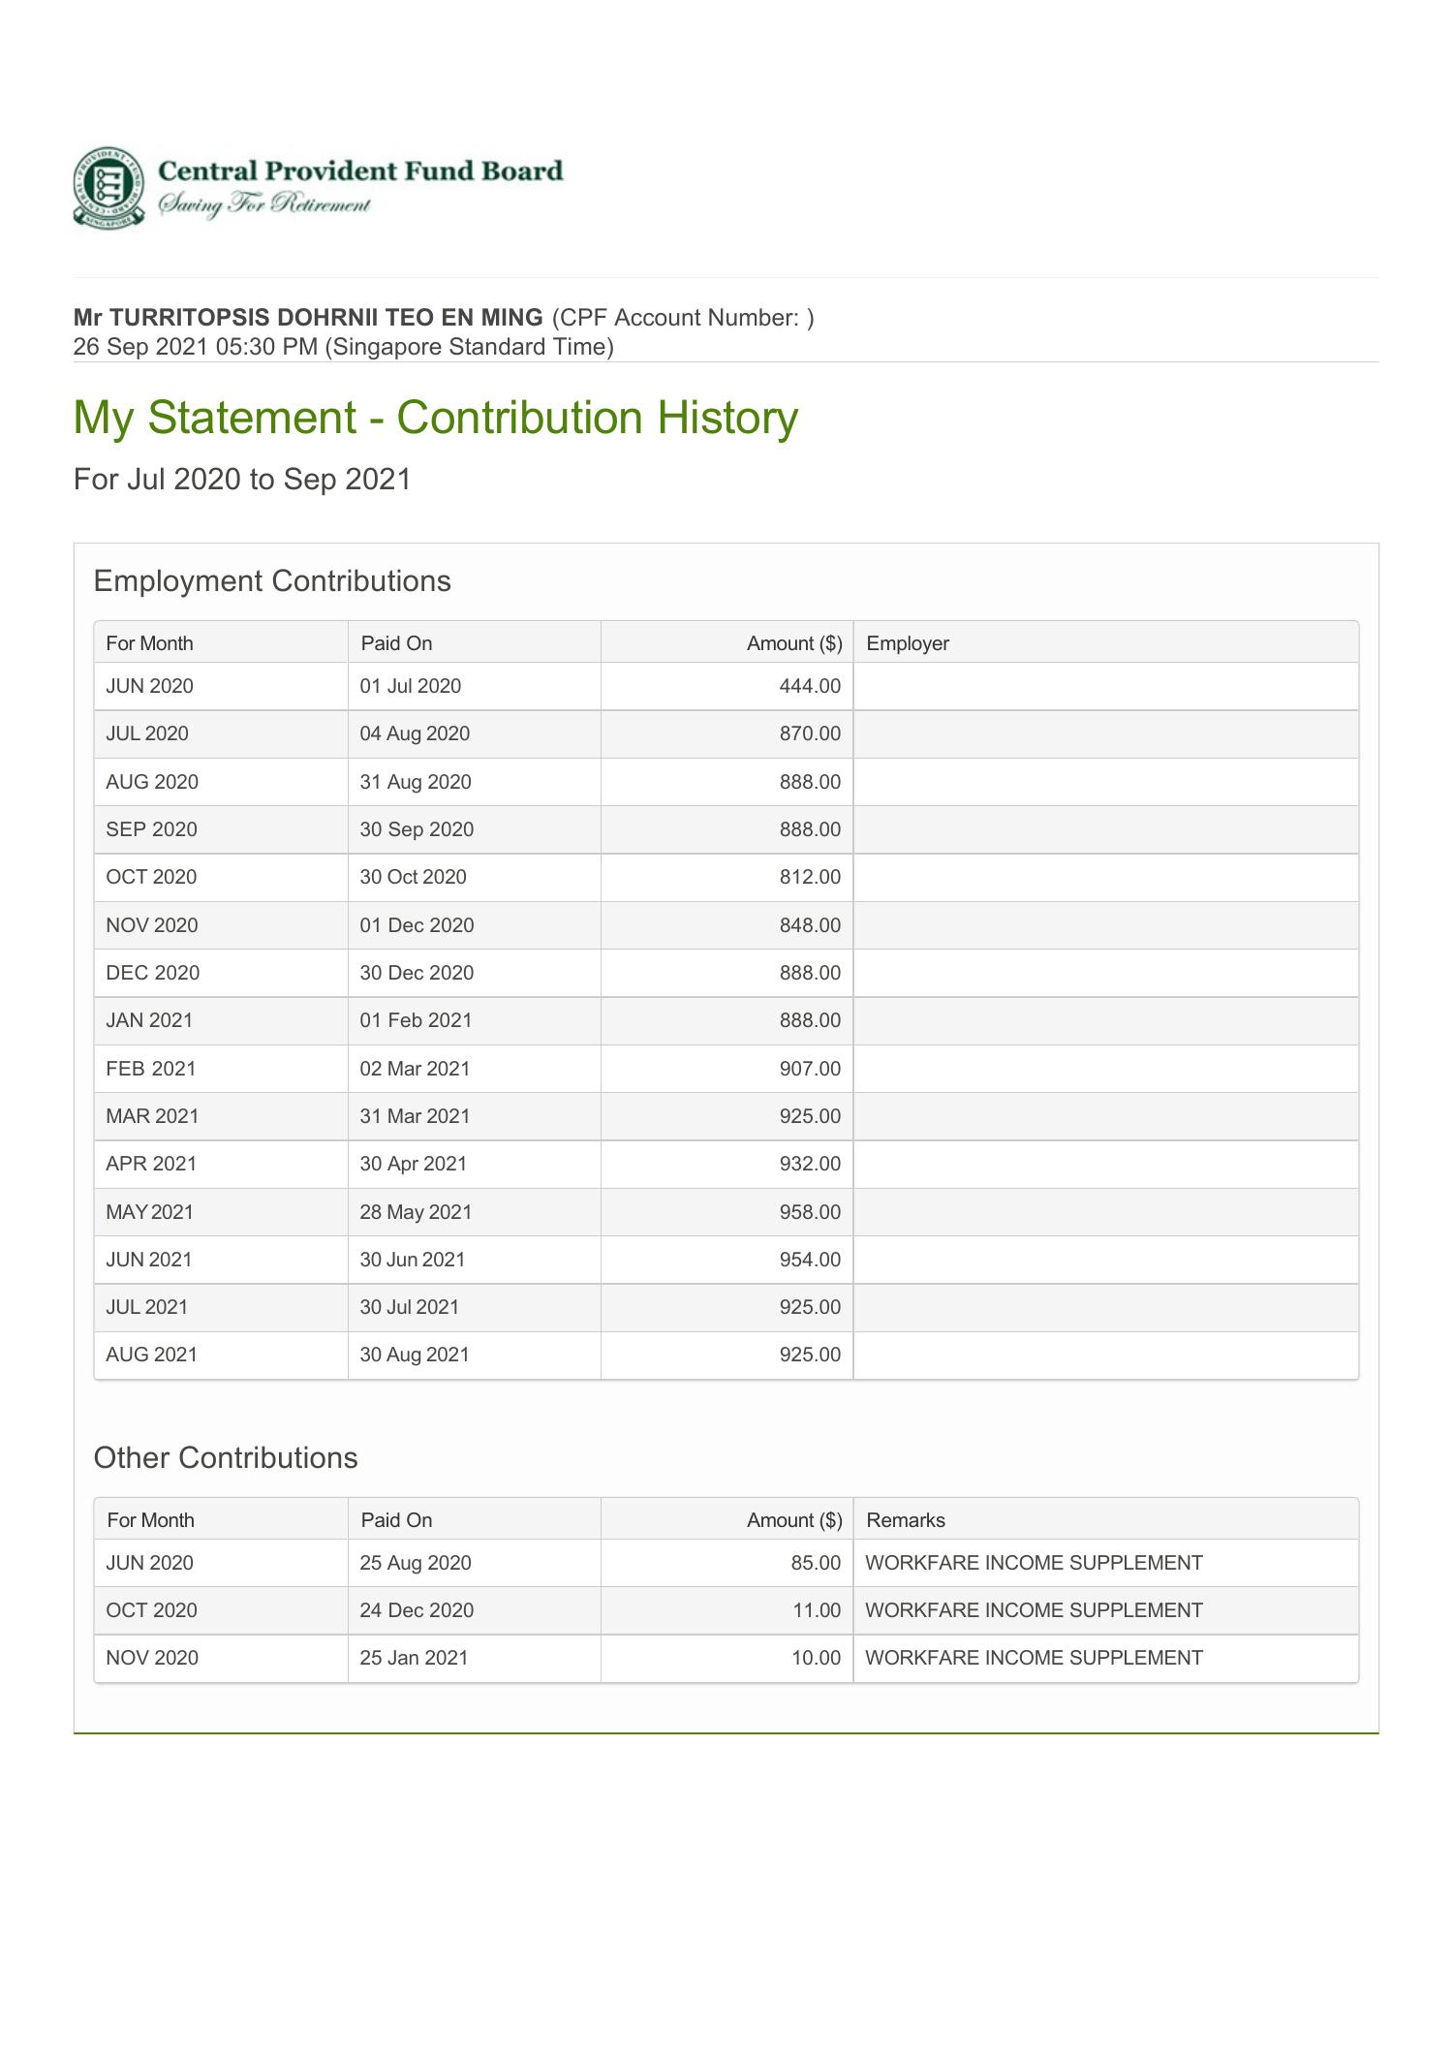Click the "For Jul 2020 to Sep 2021" period text
1453x2057 pixels.
click(242, 480)
